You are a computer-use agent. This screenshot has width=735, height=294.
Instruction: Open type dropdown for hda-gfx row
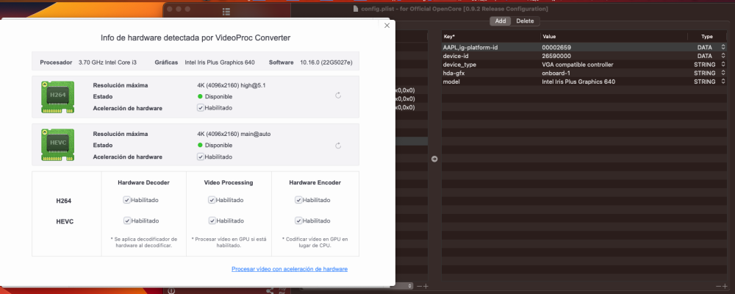[723, 73]
